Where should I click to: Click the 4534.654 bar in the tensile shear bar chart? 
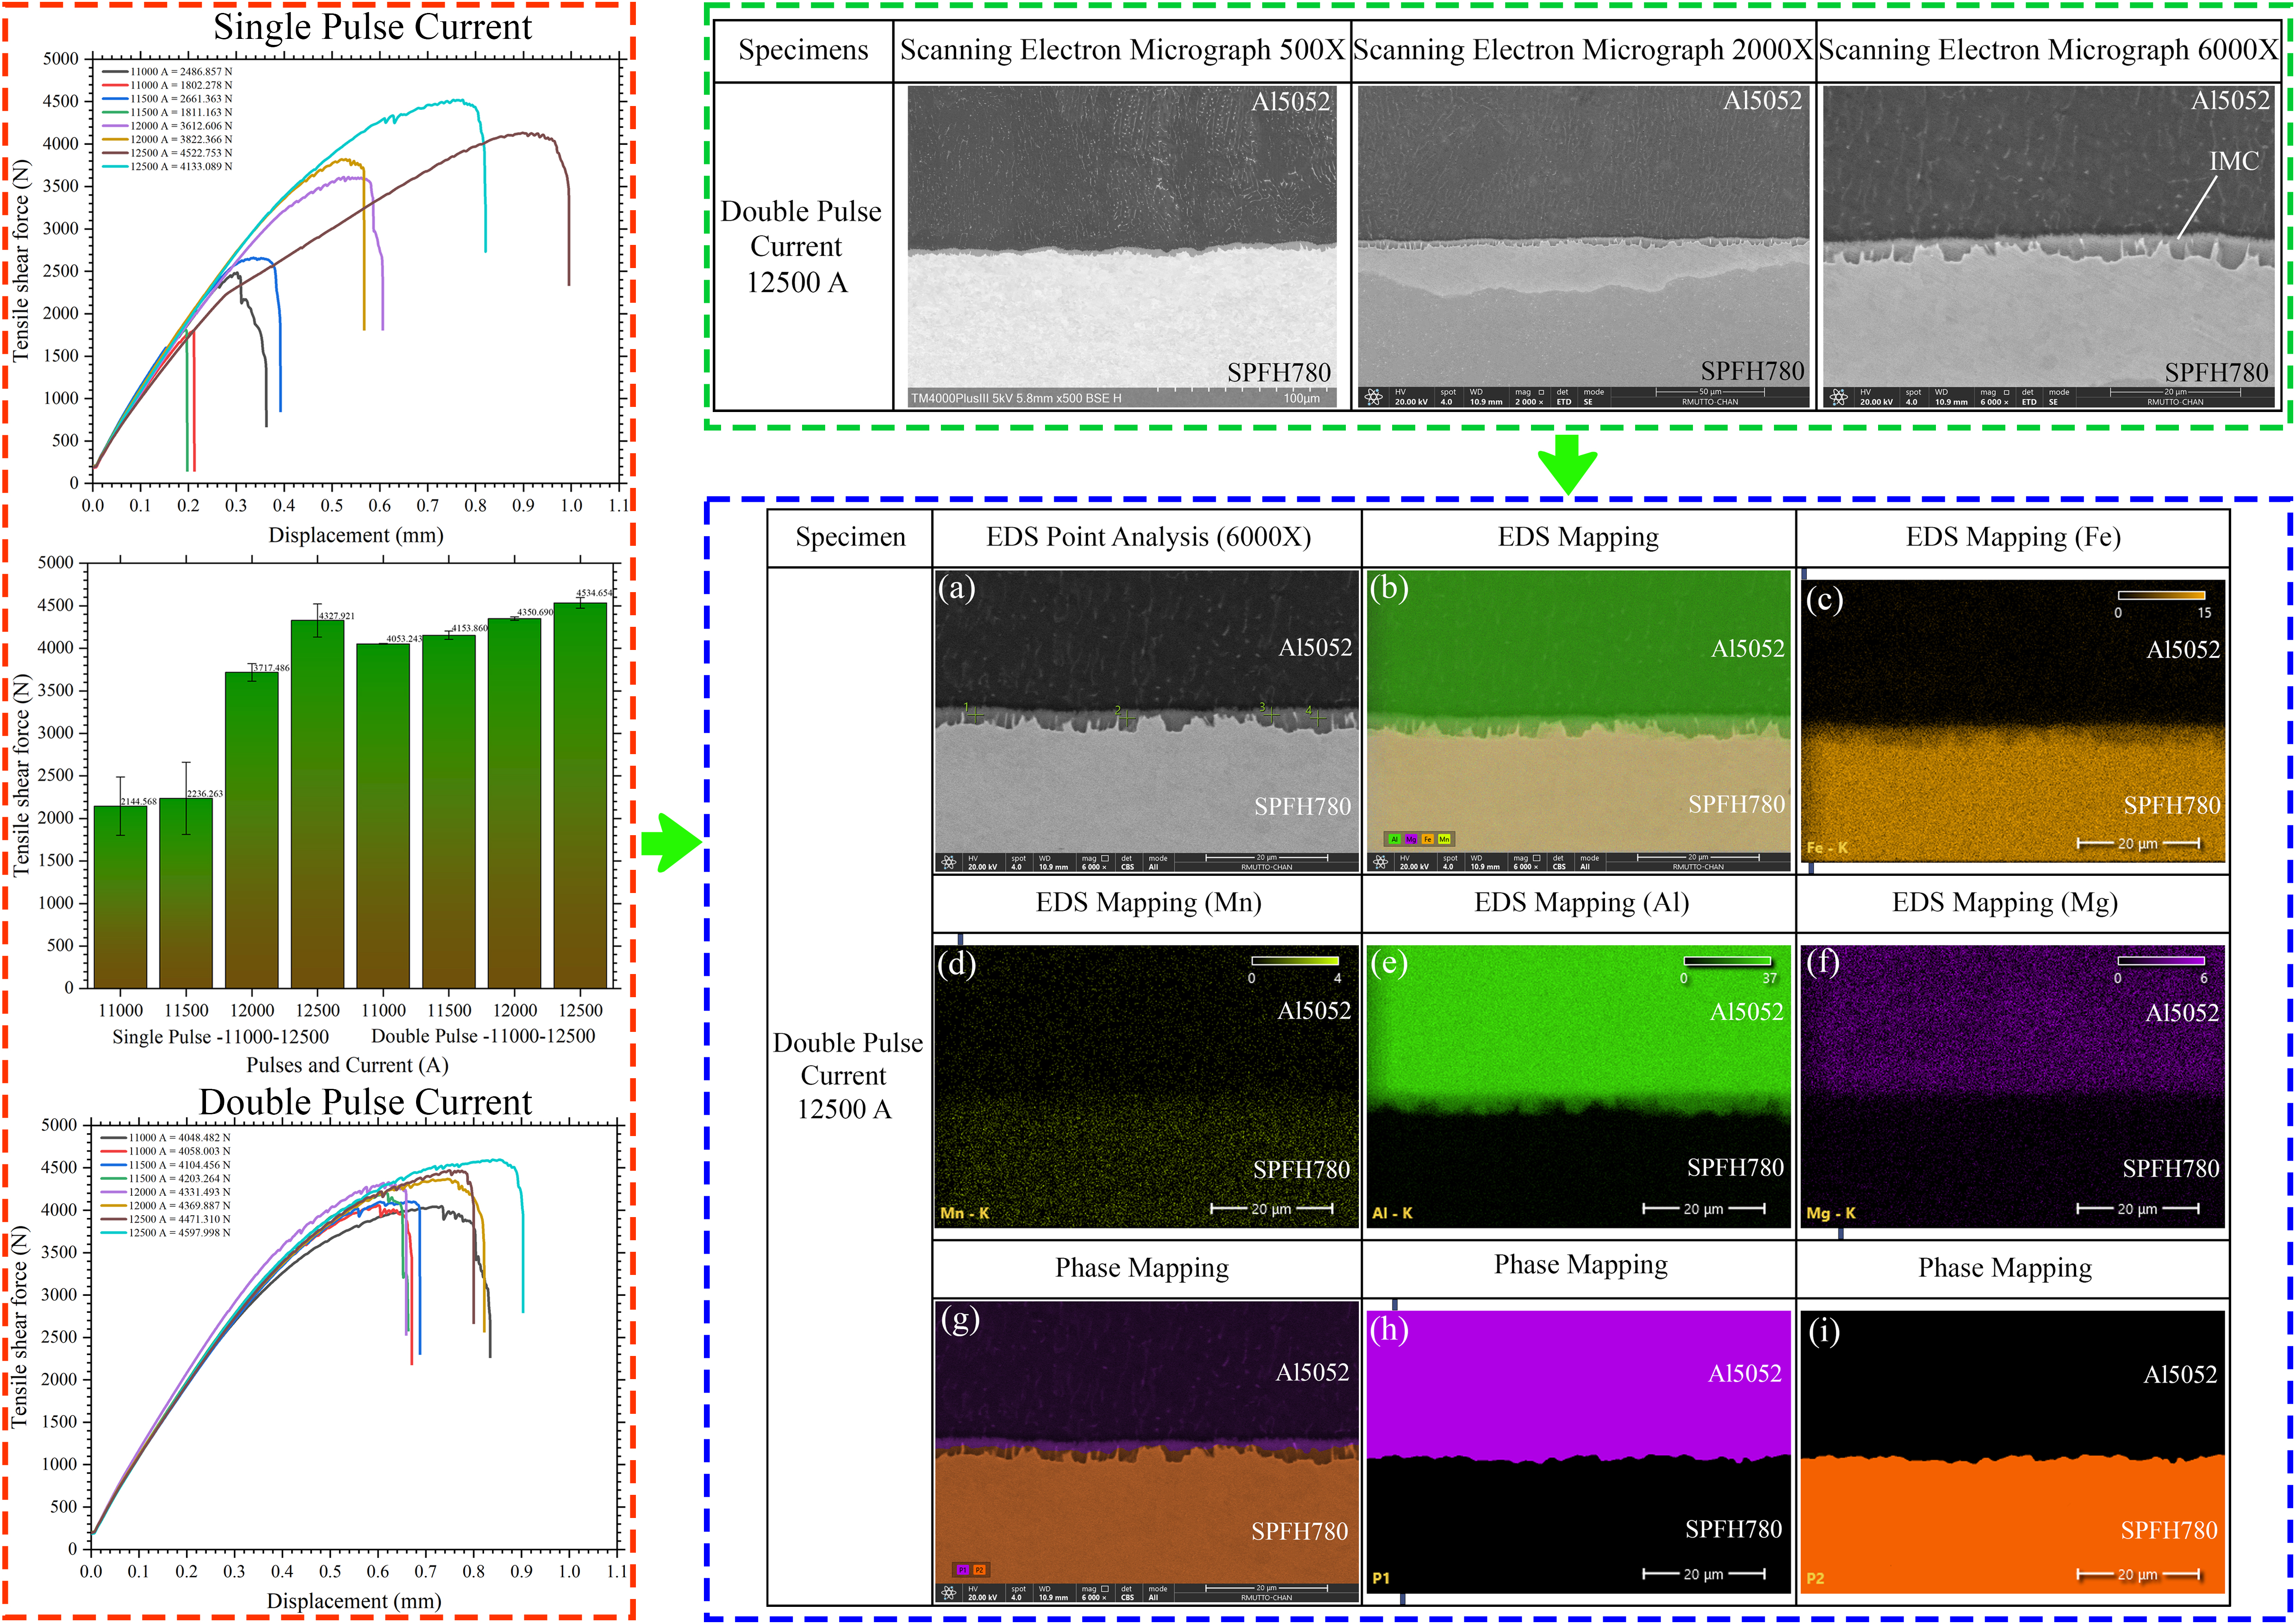click(580, 795)
